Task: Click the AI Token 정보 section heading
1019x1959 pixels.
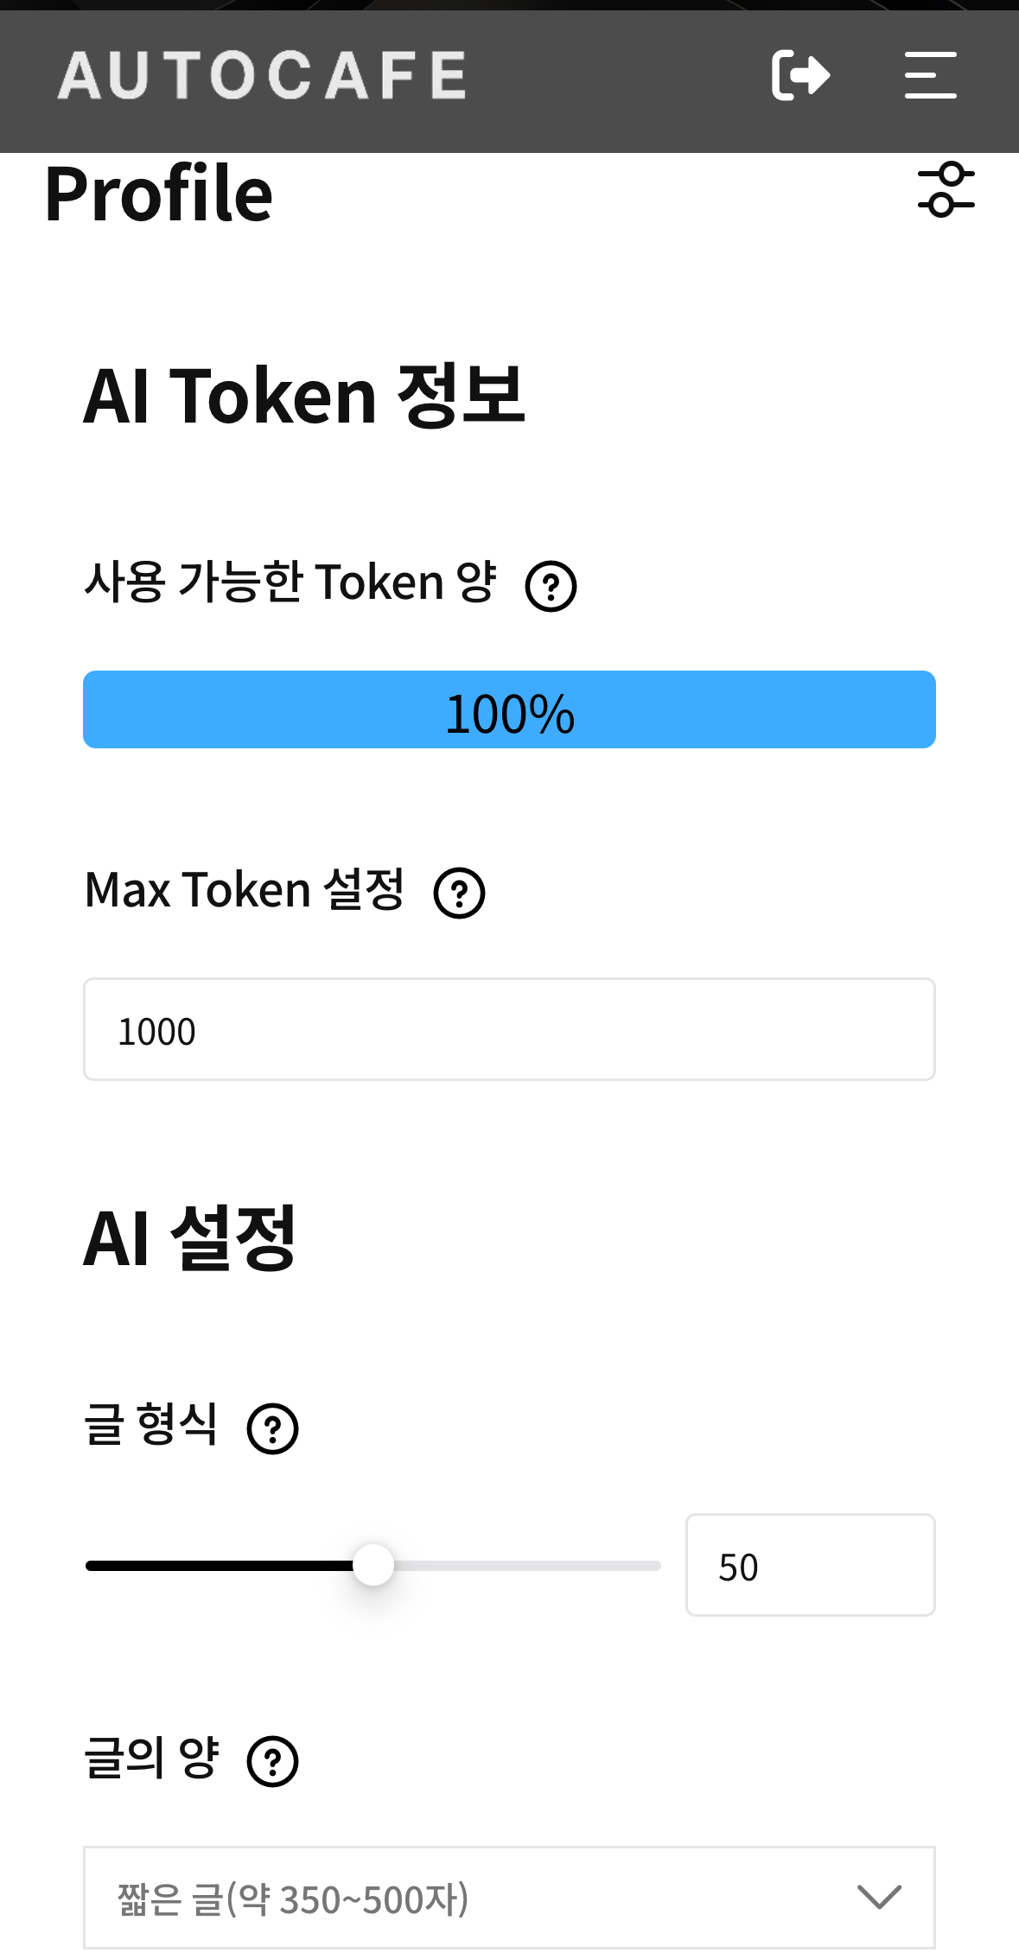Action: pos(304,395)
